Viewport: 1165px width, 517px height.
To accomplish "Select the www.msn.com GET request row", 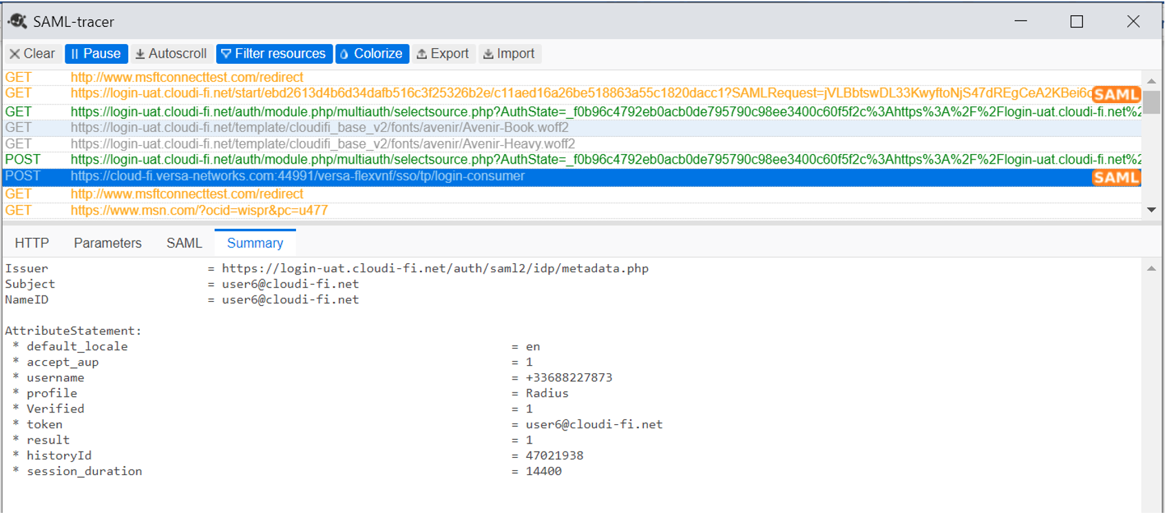I will click(571, 210).
